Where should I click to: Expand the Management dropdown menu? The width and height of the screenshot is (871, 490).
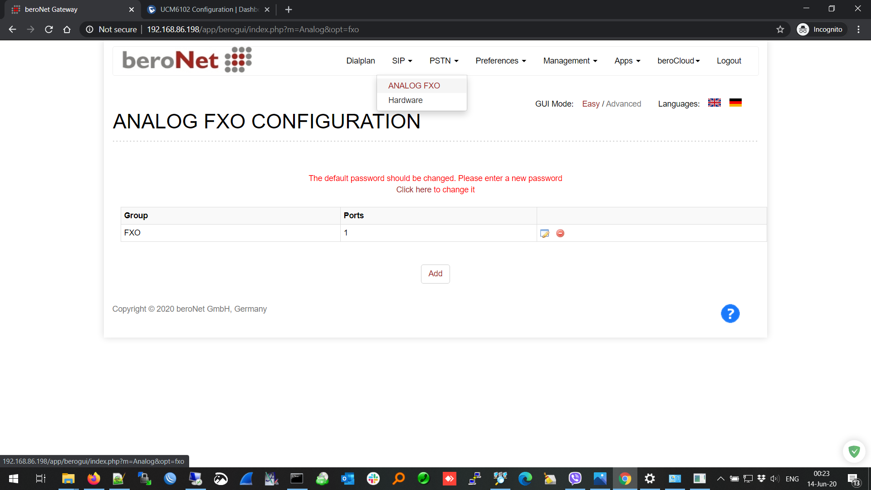point(570,61)
